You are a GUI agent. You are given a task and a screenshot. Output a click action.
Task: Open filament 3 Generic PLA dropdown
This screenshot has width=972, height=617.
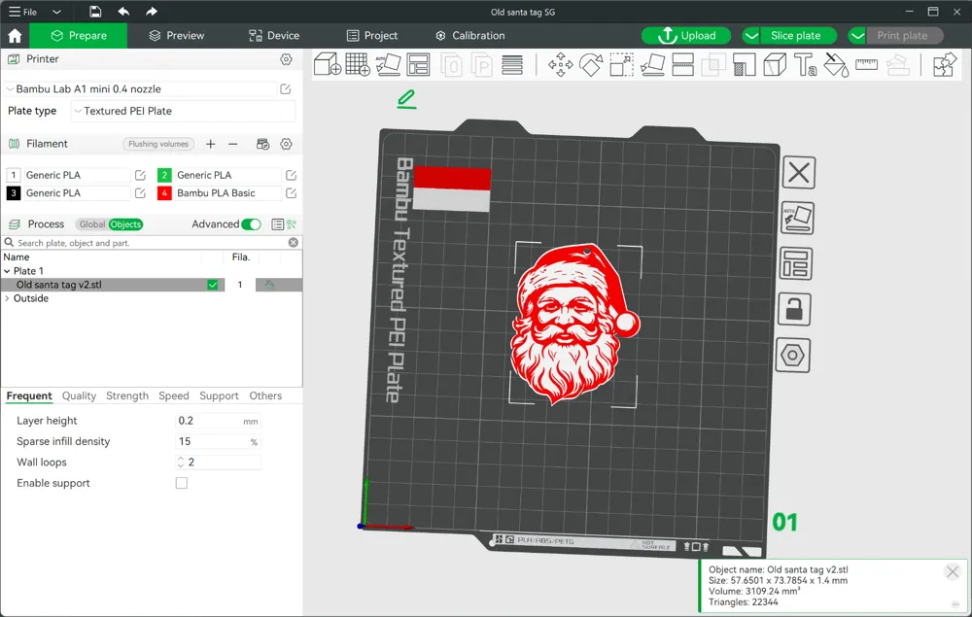[x=76, y=193]
